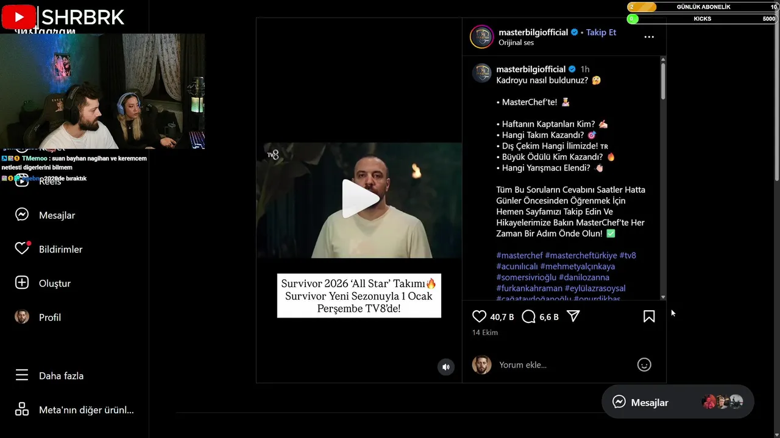This screenshot has width=780, height=438.
Task: Open comments via speech bubble icon
Action: 529,316
